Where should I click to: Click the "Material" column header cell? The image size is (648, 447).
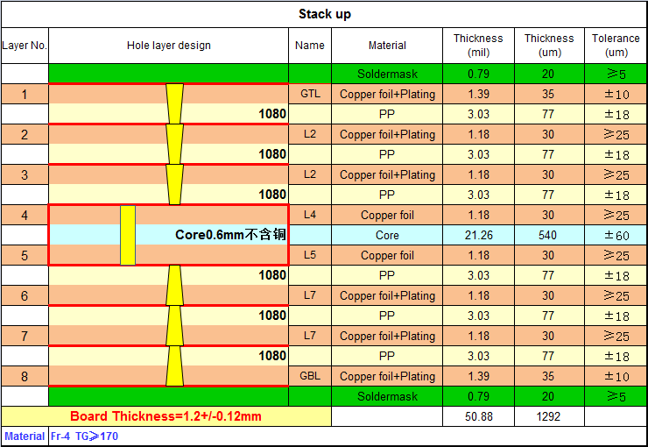pyautogui.click(x=387, y=46)
